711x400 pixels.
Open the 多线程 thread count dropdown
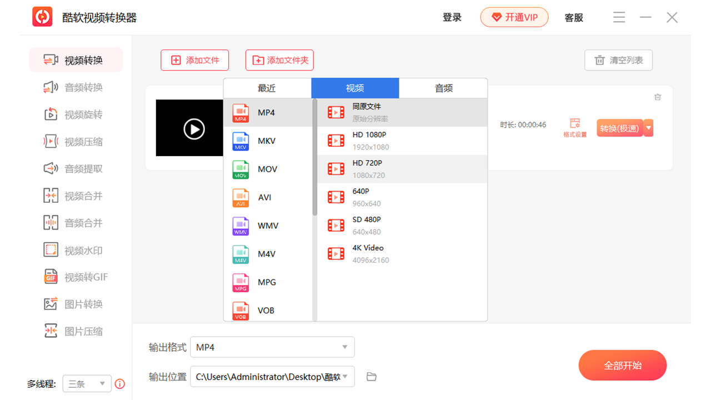click(x=87, y=383)
